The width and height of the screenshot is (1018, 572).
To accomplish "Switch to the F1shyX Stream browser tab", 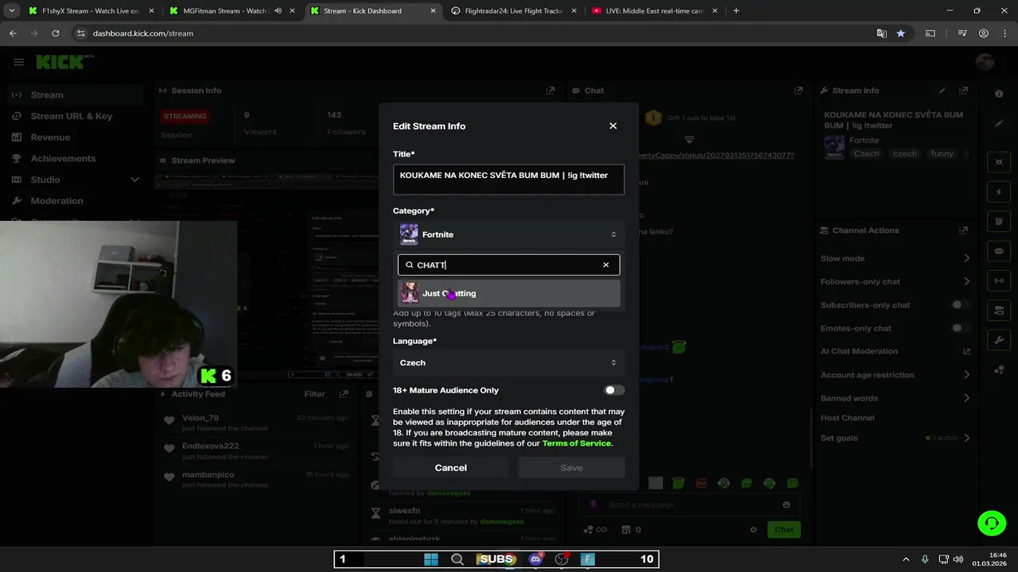I will pos(90,11).
